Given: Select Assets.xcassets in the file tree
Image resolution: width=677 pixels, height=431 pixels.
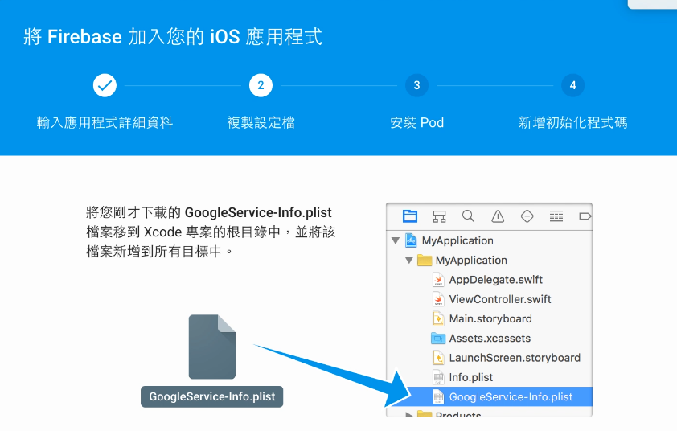Looking at the screenshot, I should click(489, 339).
